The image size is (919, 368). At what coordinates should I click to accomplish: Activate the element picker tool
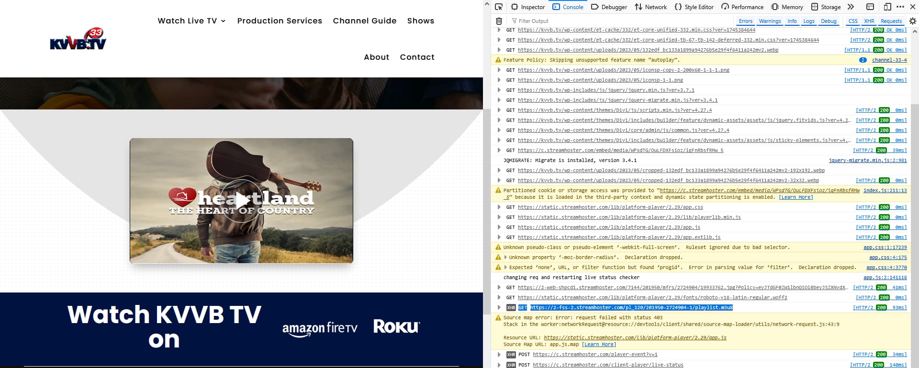499,7
